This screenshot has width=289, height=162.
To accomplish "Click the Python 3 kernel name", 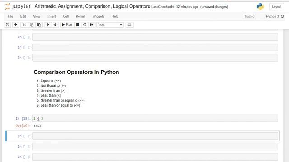I will point(272,16).
